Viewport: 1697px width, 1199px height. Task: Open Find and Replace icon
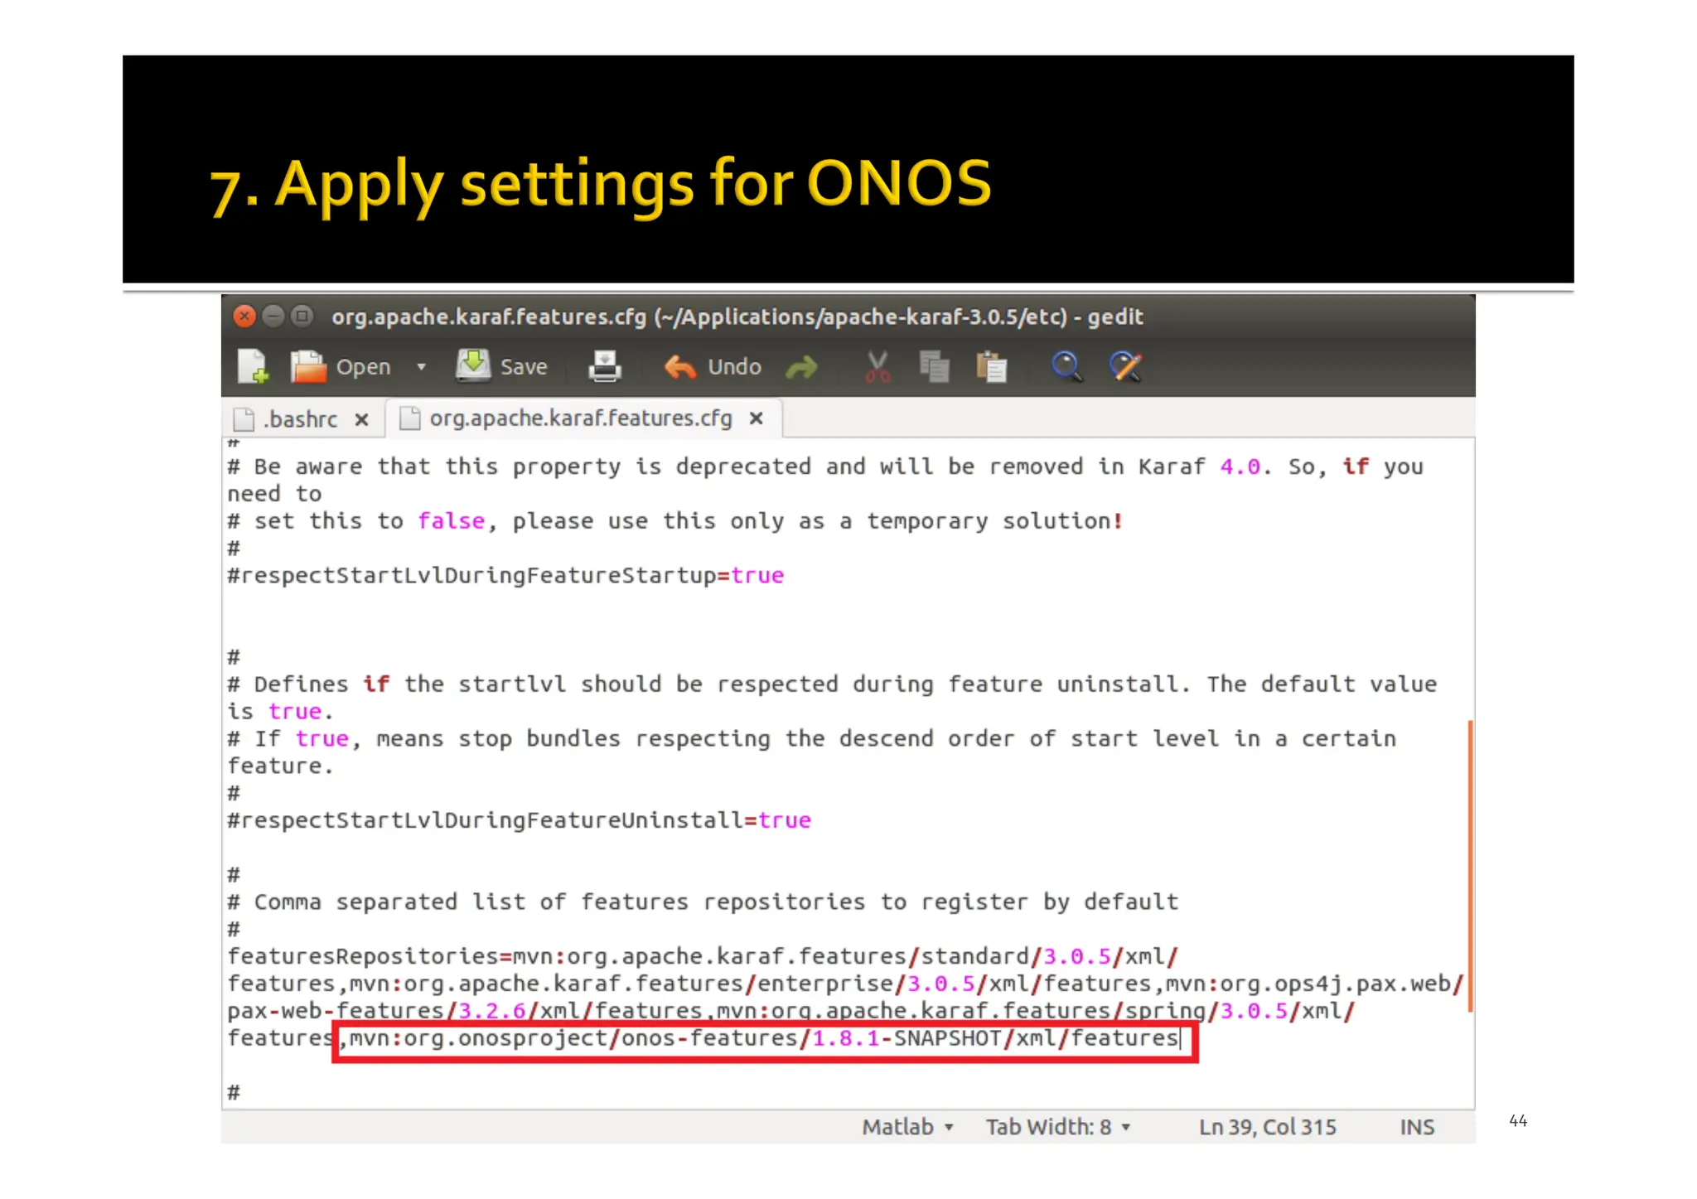coord(1125,366)
